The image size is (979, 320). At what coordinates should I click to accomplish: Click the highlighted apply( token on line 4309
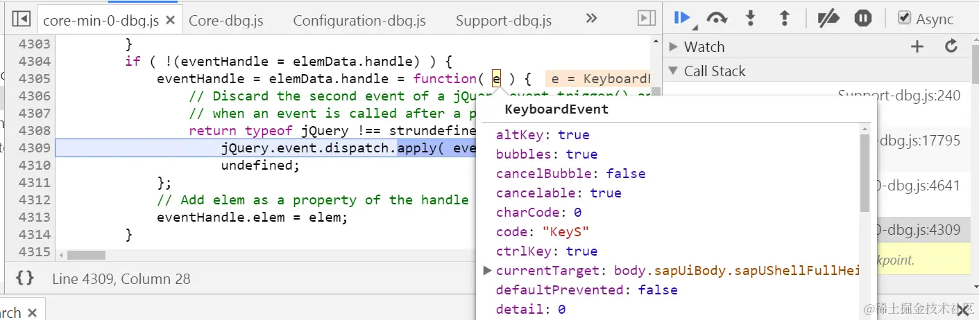point(420,148)
